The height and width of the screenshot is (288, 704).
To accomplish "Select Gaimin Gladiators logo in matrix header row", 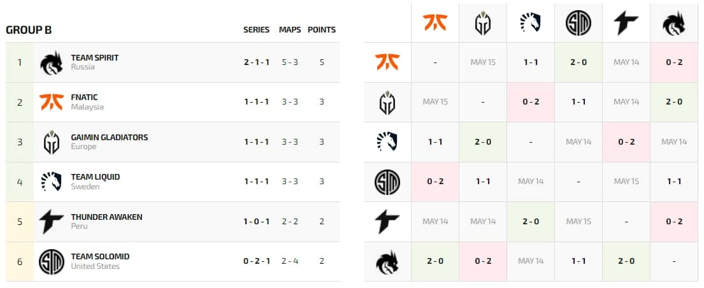I will pyautogui.click(x=483, y=23).
